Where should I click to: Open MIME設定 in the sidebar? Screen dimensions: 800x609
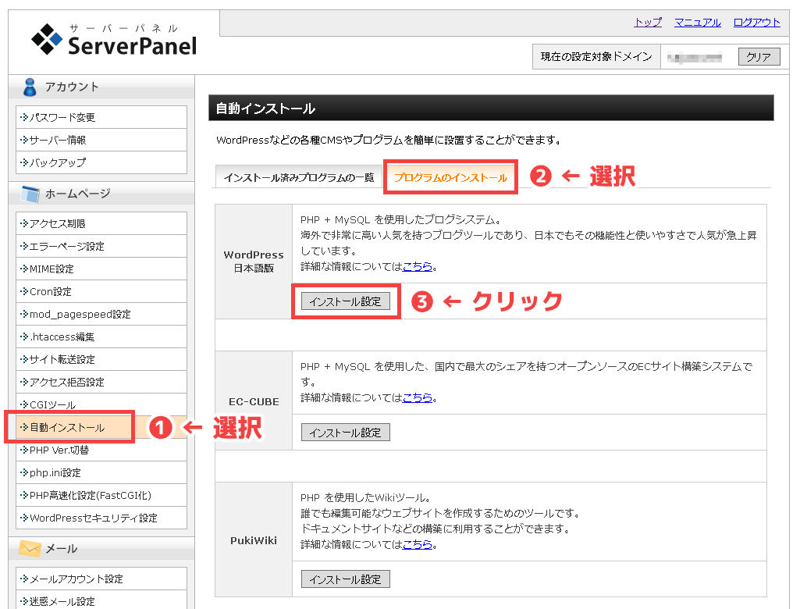coord(101,269)
